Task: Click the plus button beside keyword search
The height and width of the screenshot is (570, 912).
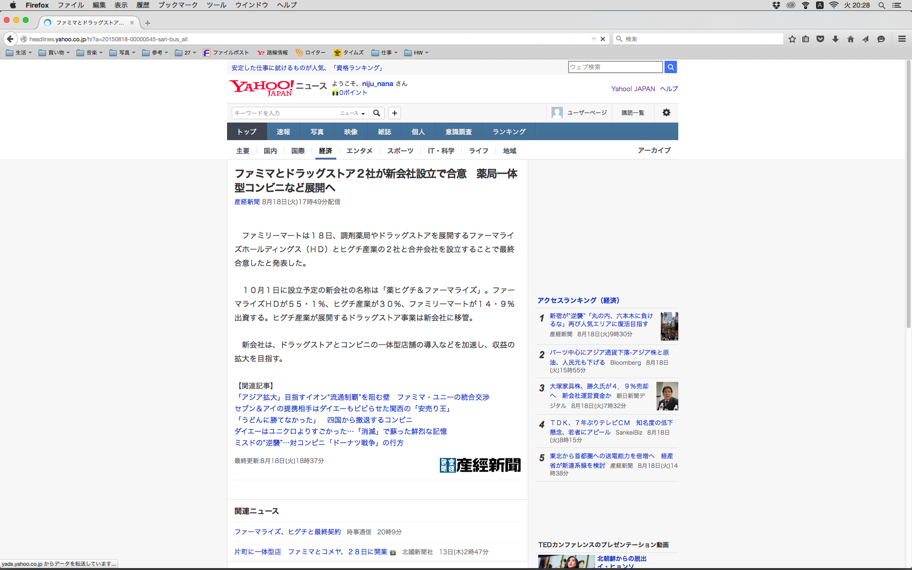Action: click(x=394, y=113)
